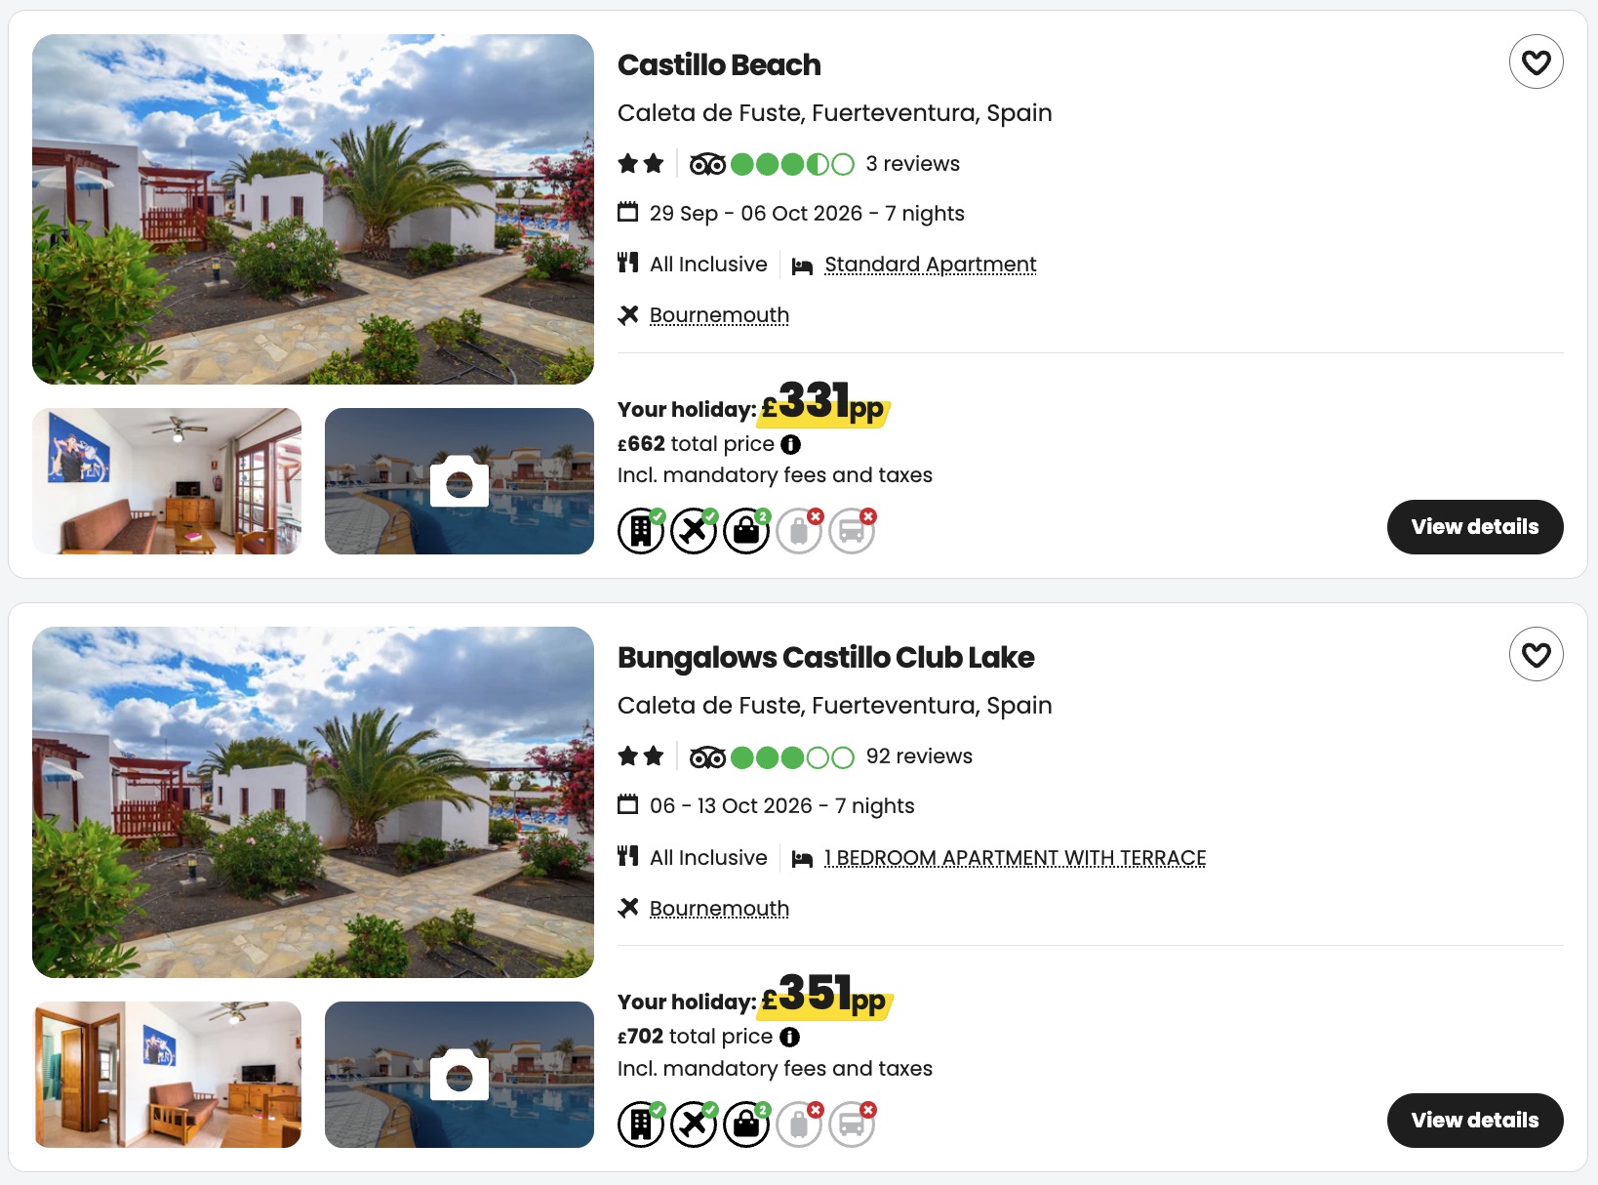Favorite Bungalows Castillo Club Lake heart icon
The image size is (1598, 1185).
point(1536,654)
